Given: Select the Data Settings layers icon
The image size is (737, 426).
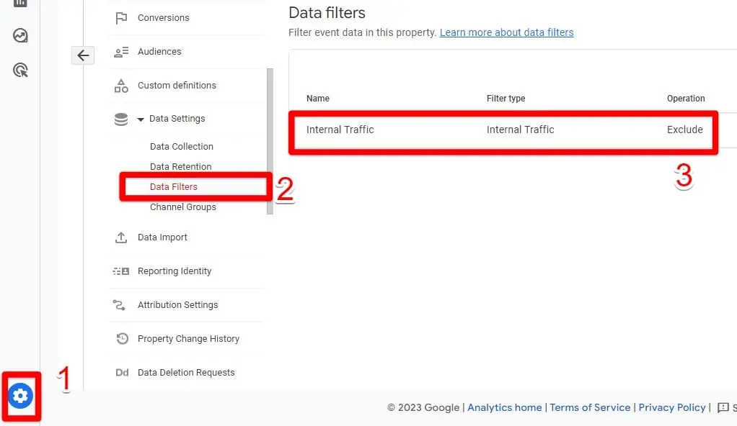Looking at the screenshot, I should [x=120, y=118].
